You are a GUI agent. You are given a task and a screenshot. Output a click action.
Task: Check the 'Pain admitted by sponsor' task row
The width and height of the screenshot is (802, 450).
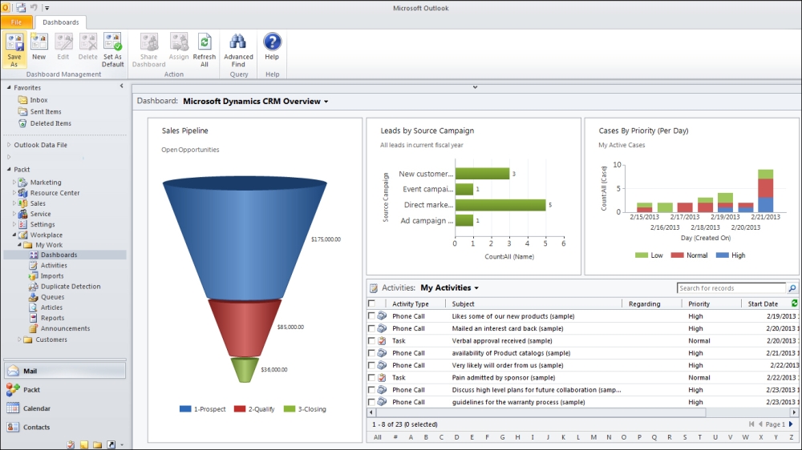pyautogui.click(x=372, y=377)
